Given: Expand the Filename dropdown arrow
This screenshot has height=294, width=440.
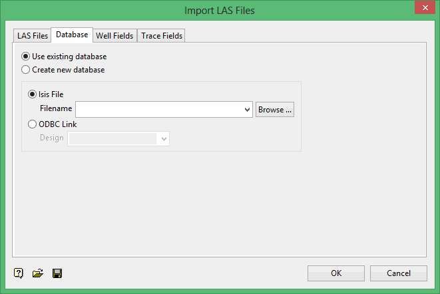Looking at the screenshot, I should coord(247,109).
